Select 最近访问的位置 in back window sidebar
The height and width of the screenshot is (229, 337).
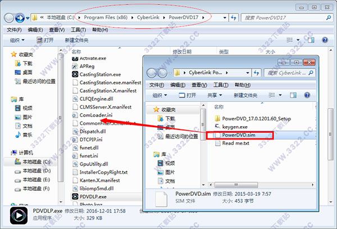35,81
